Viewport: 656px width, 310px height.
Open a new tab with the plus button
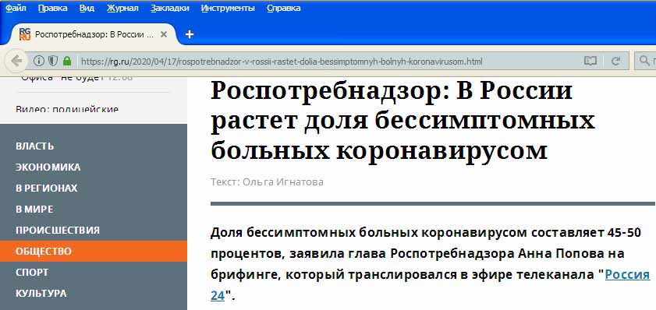coord(190,34)
